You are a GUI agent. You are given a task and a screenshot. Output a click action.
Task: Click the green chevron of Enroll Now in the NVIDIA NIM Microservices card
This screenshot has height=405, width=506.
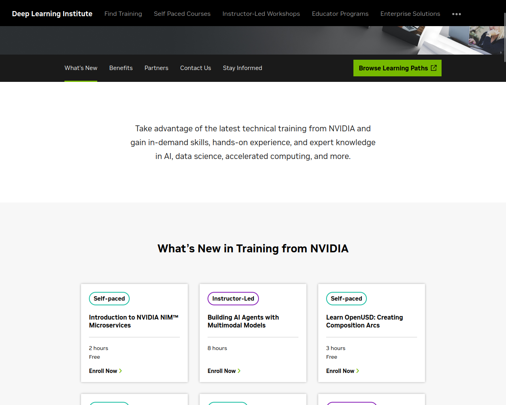click(x=121, y=371)
